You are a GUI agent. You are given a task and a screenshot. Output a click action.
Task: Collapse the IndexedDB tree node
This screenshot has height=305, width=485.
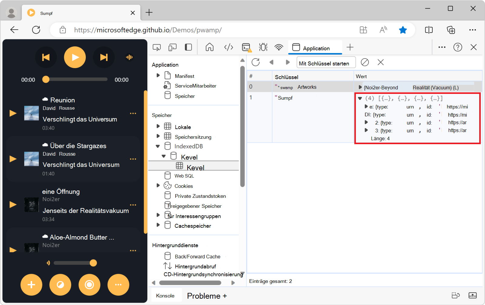tap(158, 146)
